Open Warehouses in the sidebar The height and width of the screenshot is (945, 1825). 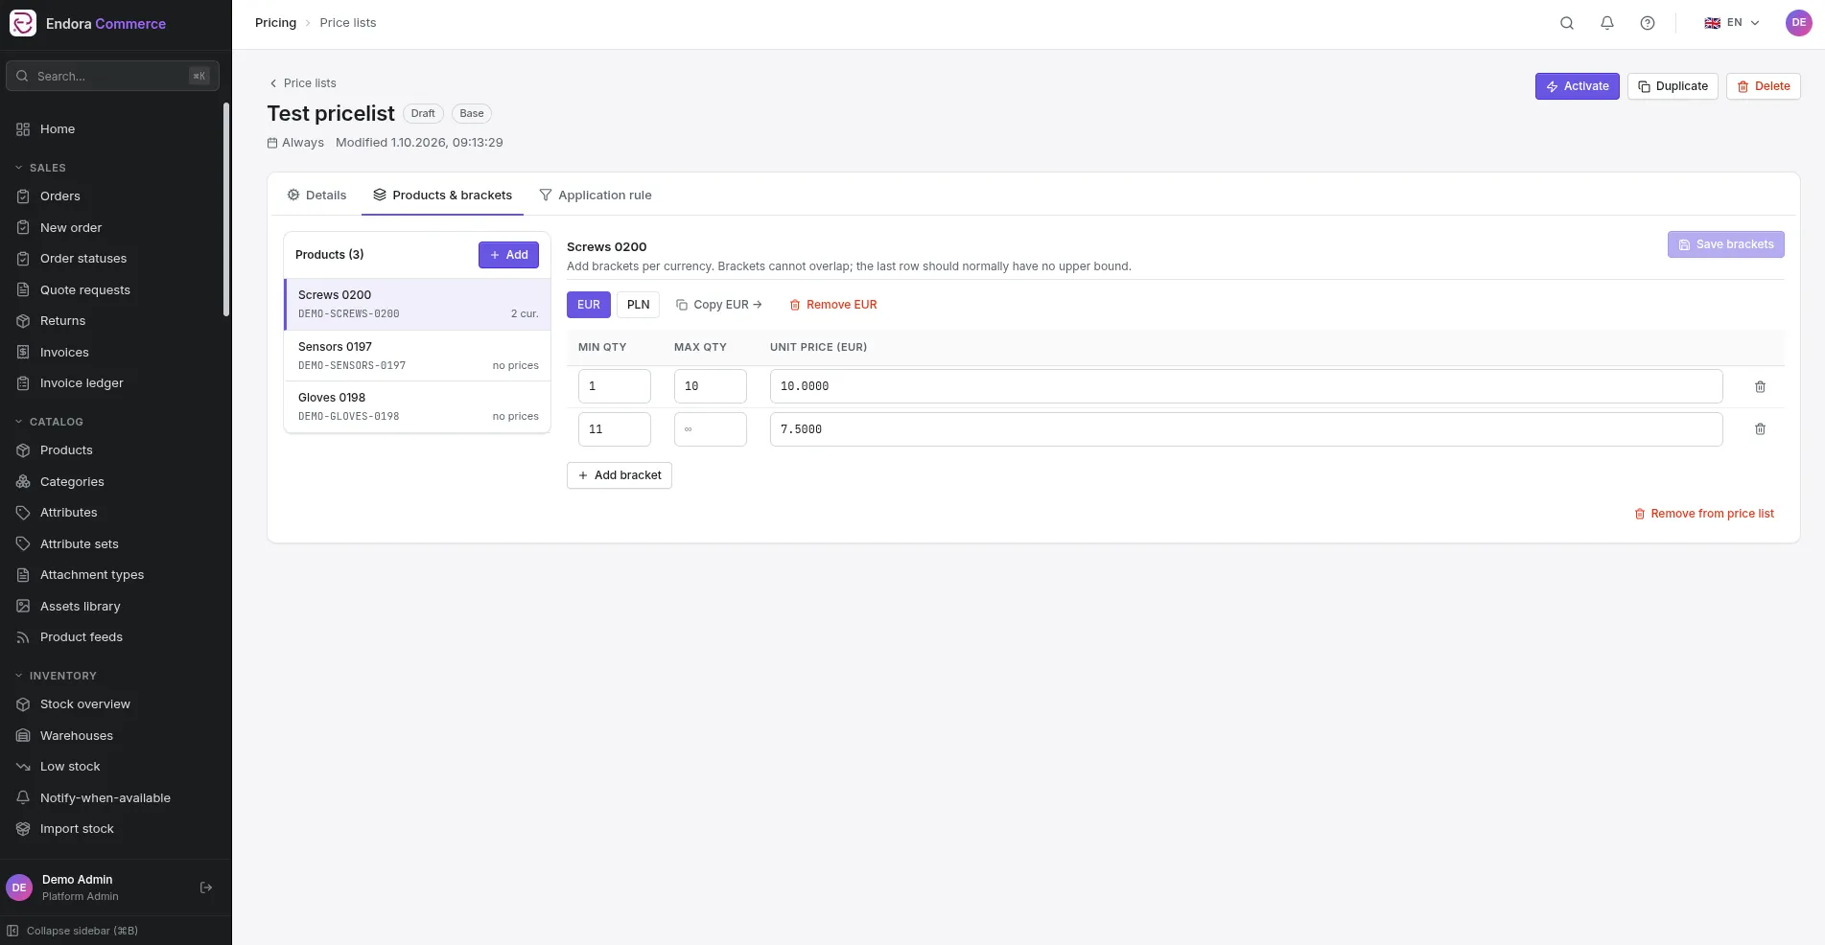tap(77, 736)
